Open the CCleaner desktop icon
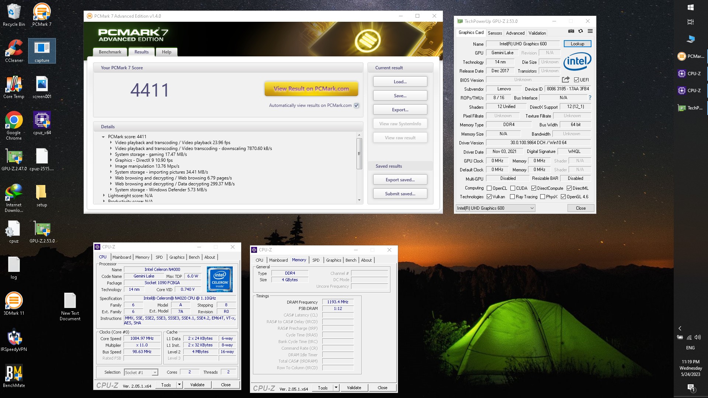This screenshot has width=708, height=398. pos(14,51)
